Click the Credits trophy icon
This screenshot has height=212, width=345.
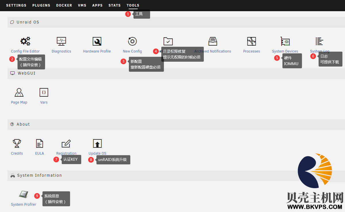pyautogui.click(x=17, y=143)
